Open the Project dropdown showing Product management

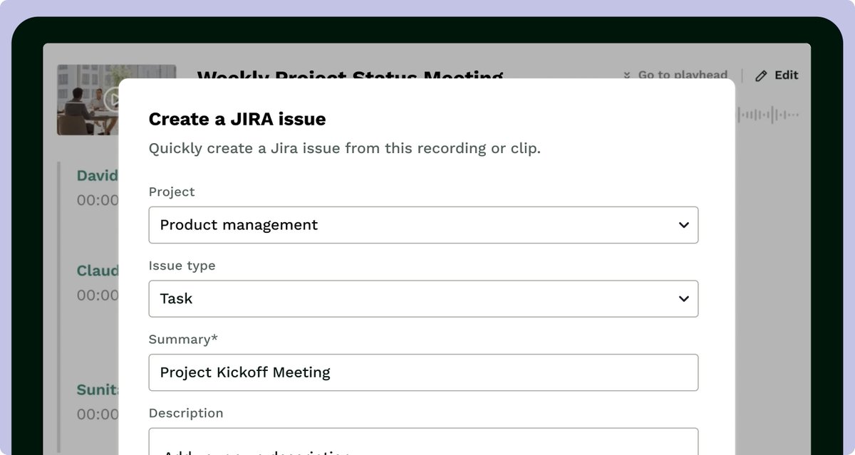coord(423,225)
